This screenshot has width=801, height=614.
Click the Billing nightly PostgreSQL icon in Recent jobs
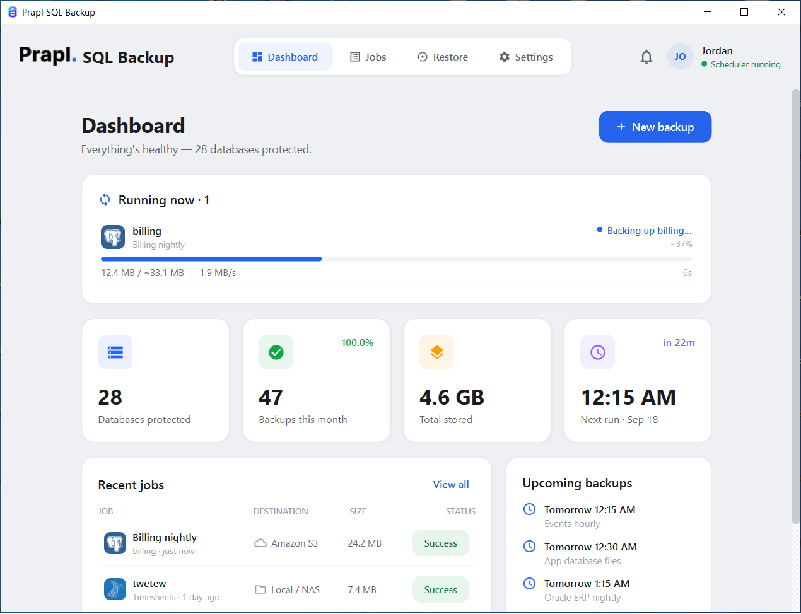pyautogui.click(x=115, y=543)
